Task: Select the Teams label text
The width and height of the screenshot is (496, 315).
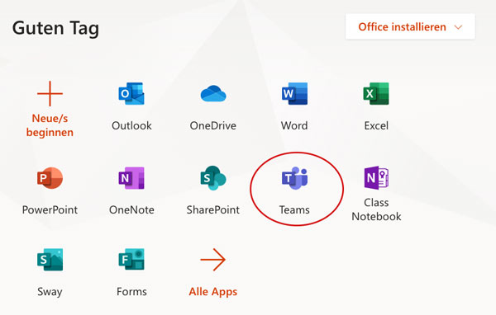Action: (x=294, y=210)
